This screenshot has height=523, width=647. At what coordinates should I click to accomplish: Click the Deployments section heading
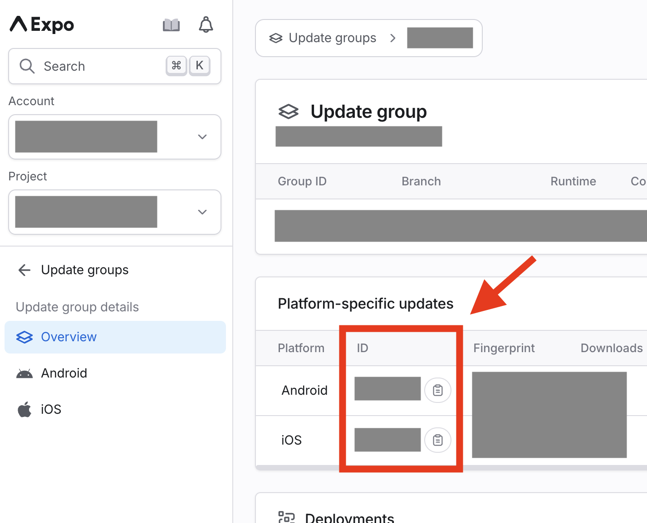(349, 518)
